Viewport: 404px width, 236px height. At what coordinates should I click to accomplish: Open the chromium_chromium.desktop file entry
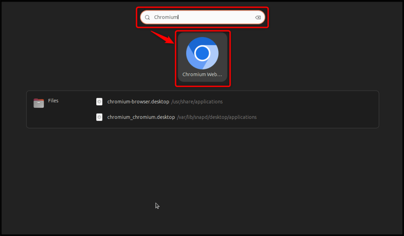141,117
